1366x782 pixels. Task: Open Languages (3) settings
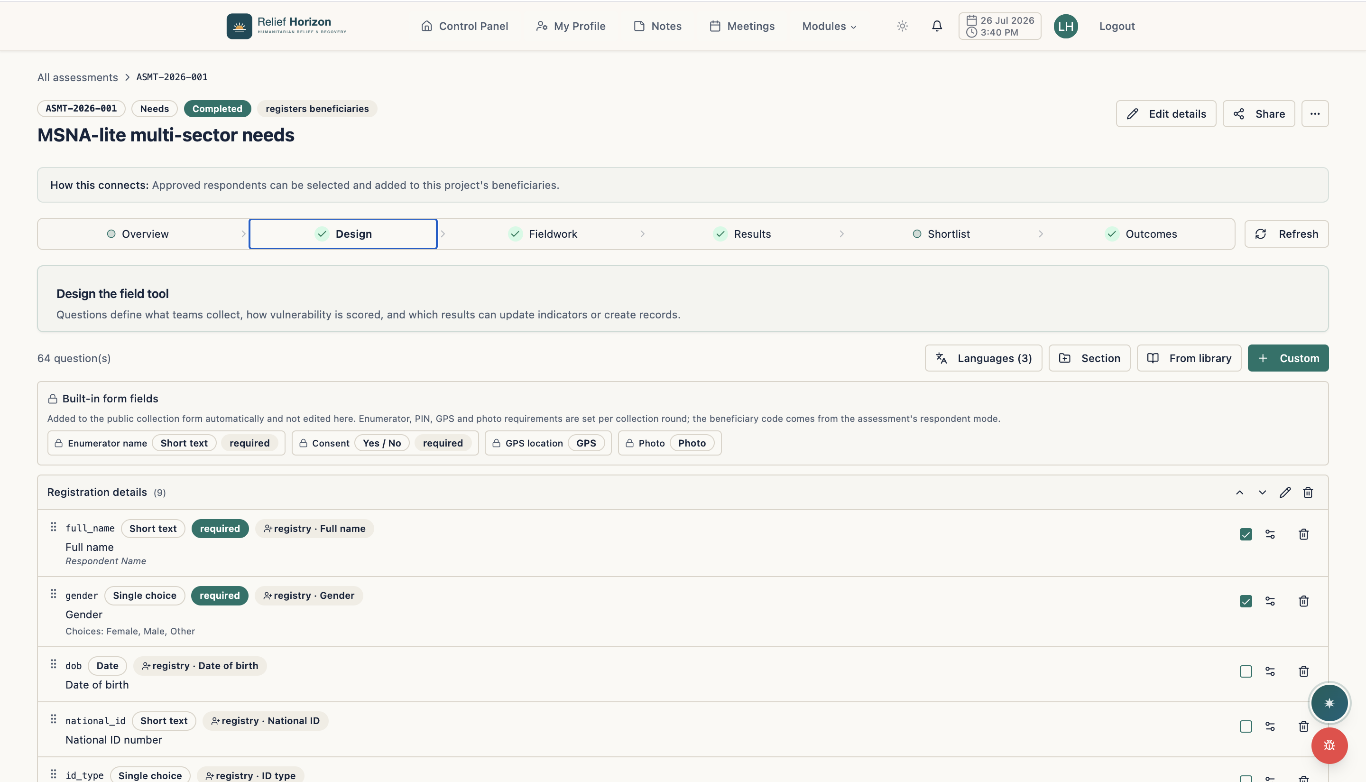[983, 358]
